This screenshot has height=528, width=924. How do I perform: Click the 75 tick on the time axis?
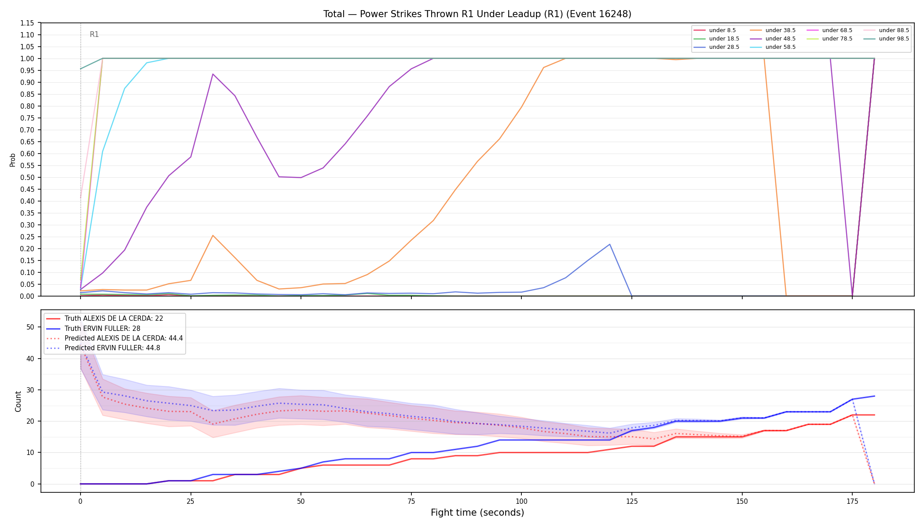pos(411,501)
